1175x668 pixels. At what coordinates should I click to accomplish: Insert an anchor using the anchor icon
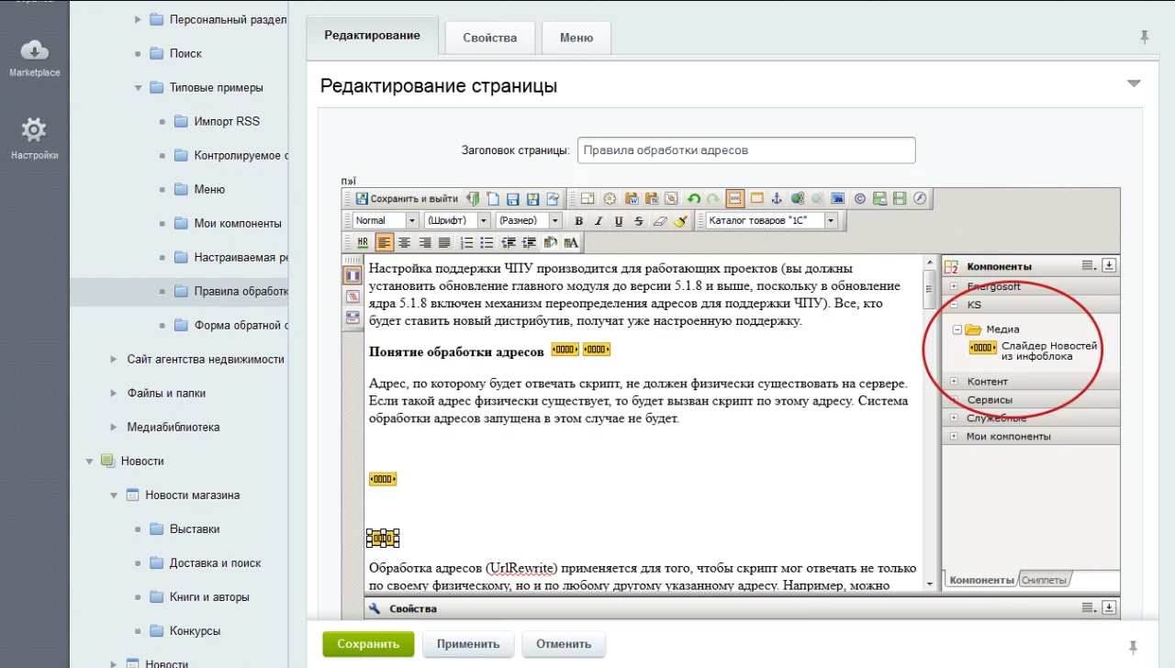[776, 198]
